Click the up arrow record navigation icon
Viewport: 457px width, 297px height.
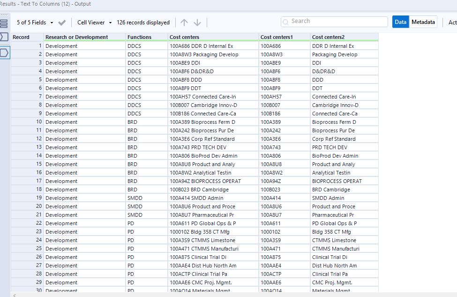(184, 22)
